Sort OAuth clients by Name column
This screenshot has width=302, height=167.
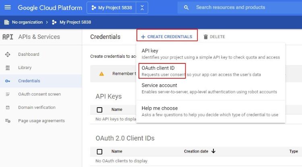point(117,151)
